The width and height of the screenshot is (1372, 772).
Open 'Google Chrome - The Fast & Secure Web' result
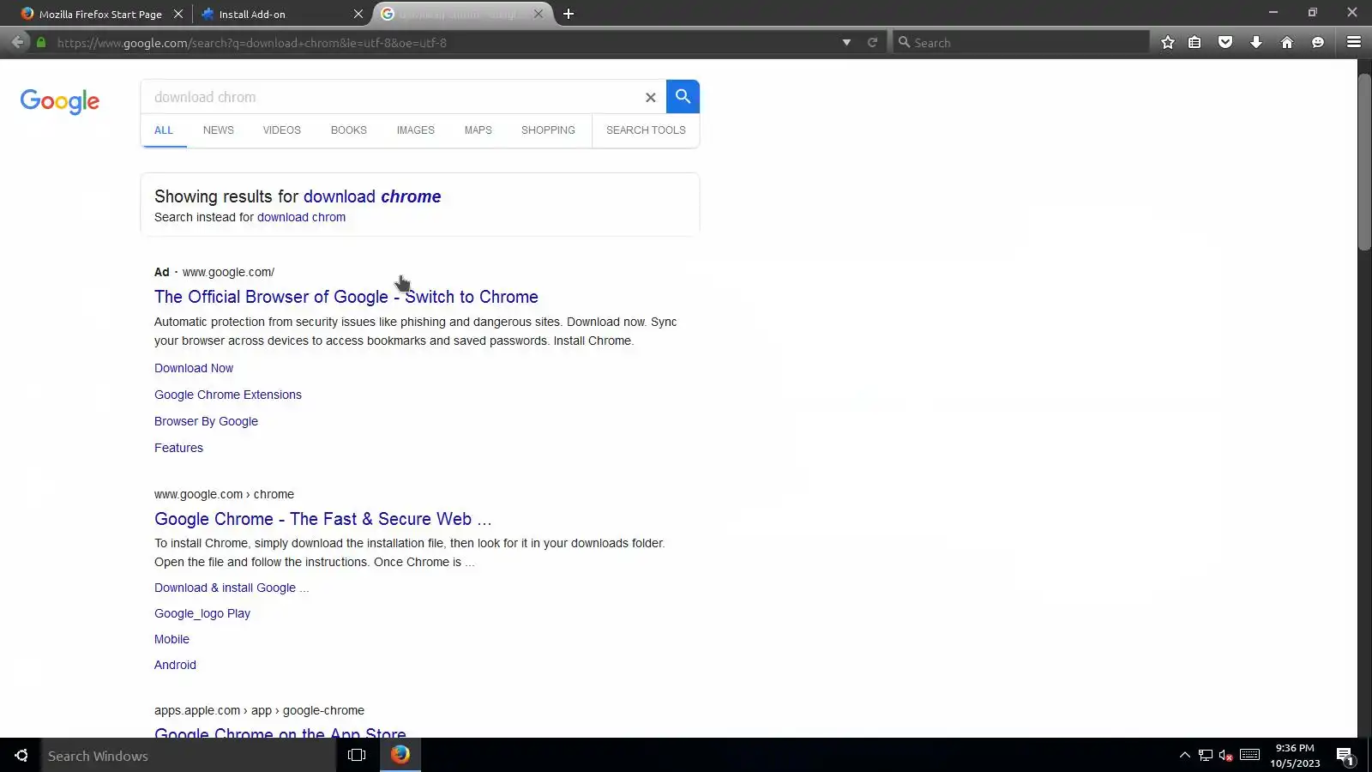point(323,519)
